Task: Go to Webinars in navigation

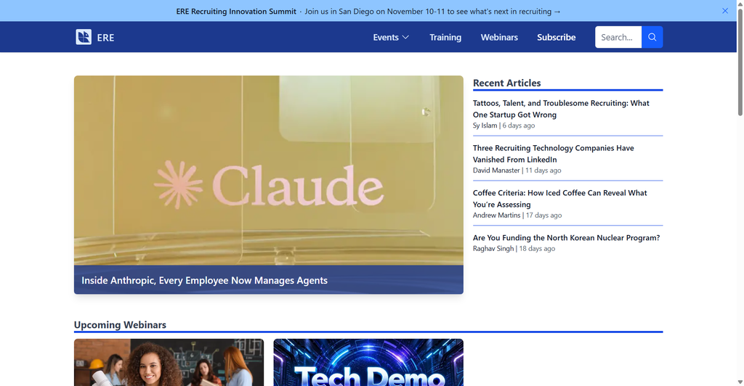Action: click(x=499, y=37)
